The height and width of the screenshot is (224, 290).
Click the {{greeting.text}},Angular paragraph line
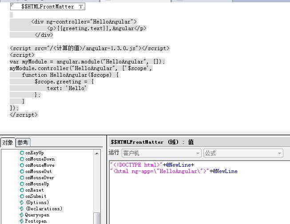[x=97, y=28]
